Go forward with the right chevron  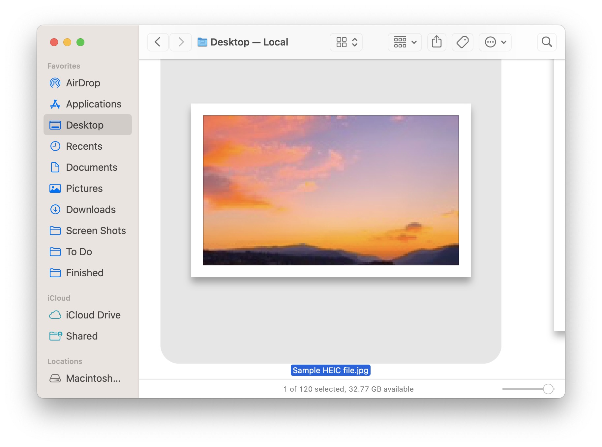[x=181, y=42]
